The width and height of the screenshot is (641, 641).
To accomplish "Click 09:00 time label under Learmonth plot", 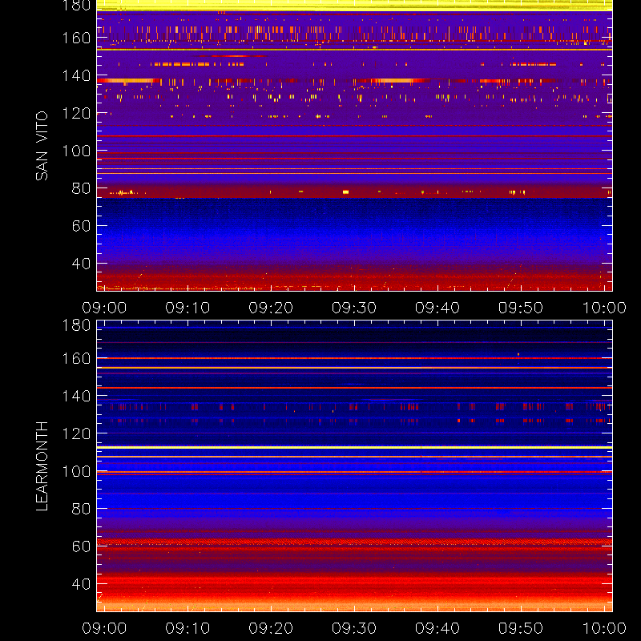I will click(x=104, y=628).
